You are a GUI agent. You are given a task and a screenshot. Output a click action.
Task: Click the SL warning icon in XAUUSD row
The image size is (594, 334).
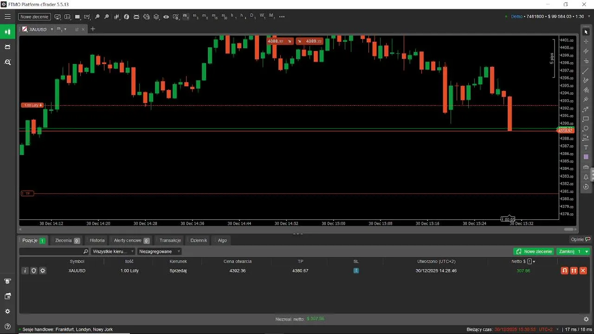pyautogui.click(x=356, y=270)
